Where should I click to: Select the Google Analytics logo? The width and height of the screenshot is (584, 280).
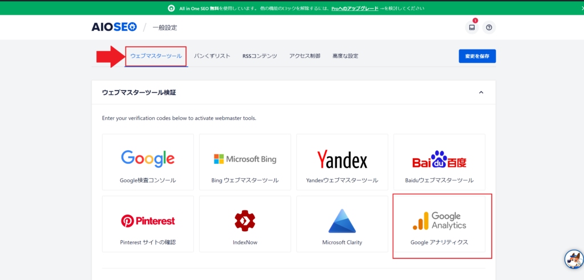point(440,221)
